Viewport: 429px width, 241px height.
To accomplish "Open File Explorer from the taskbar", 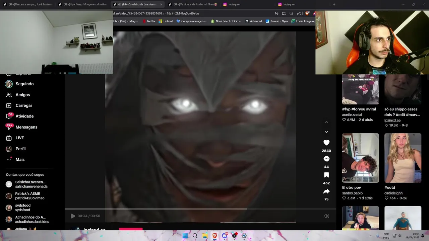I will 205,236.
